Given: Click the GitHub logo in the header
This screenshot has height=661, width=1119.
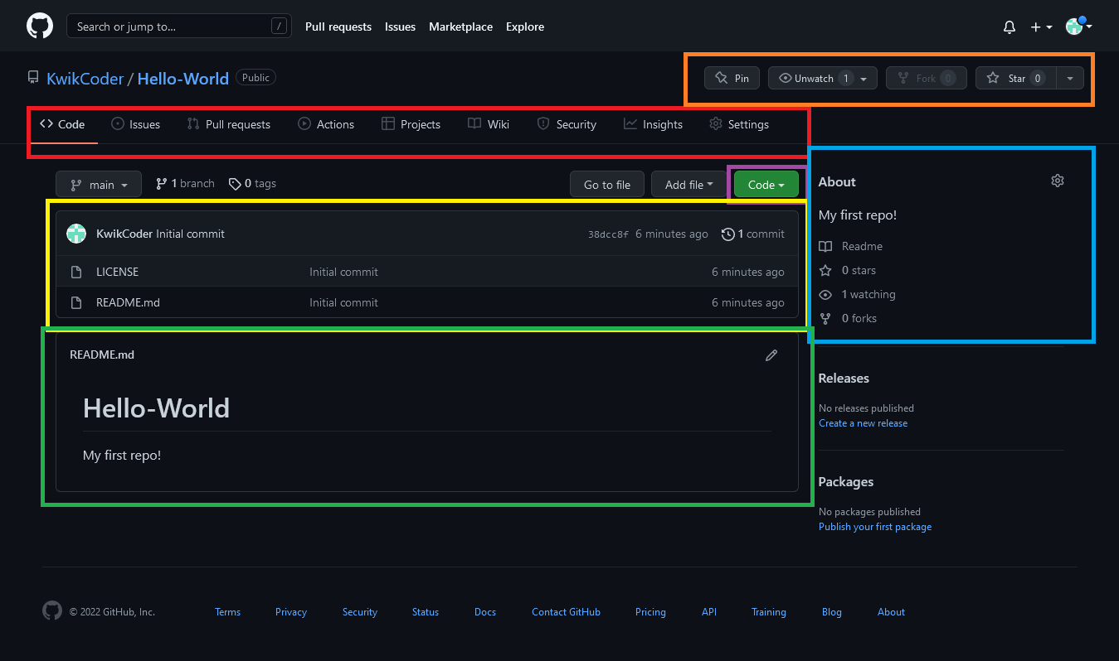Looking at the screenshot, I should tap(40, 27).
